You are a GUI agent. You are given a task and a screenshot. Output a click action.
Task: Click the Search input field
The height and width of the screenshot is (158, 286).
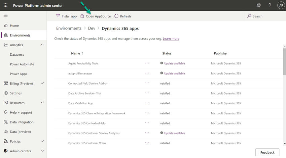tap(264, 16)
